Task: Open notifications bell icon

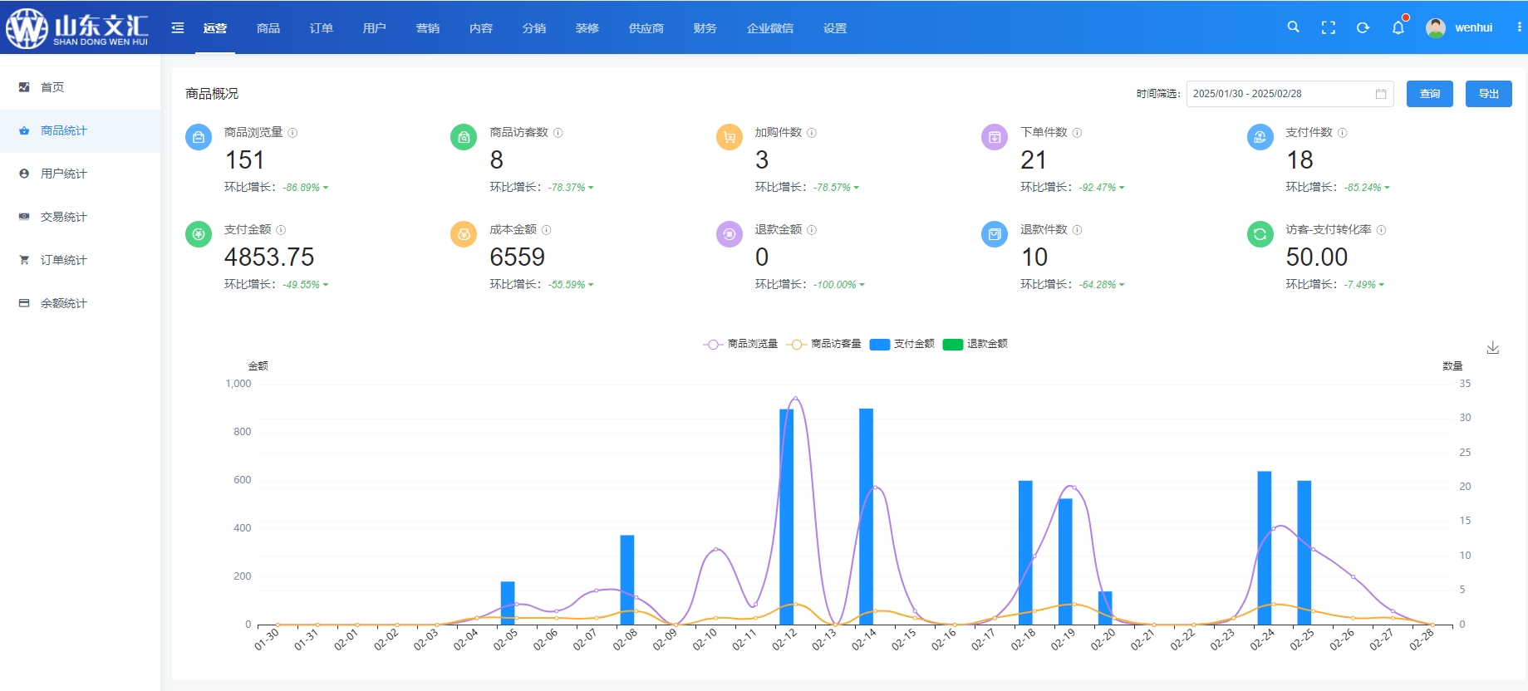Action: tap(1398, 27)
